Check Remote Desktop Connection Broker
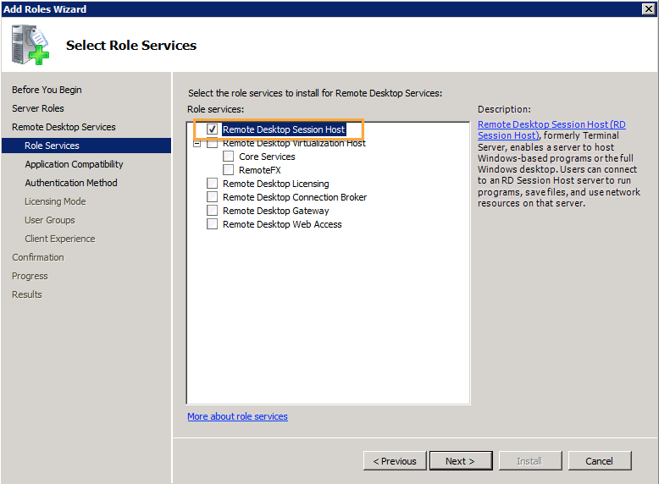Image resolution: width=659 pixels, height=484 pixels. (212, 197)
